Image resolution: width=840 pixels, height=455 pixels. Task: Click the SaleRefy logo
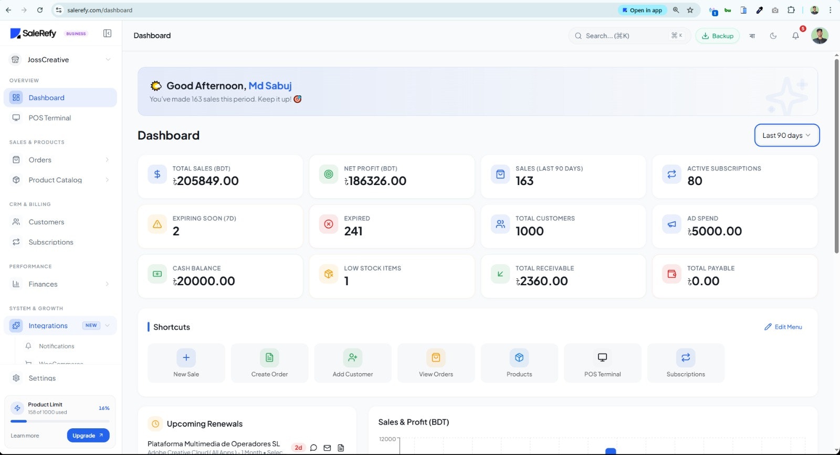click(x=33, y=34)
